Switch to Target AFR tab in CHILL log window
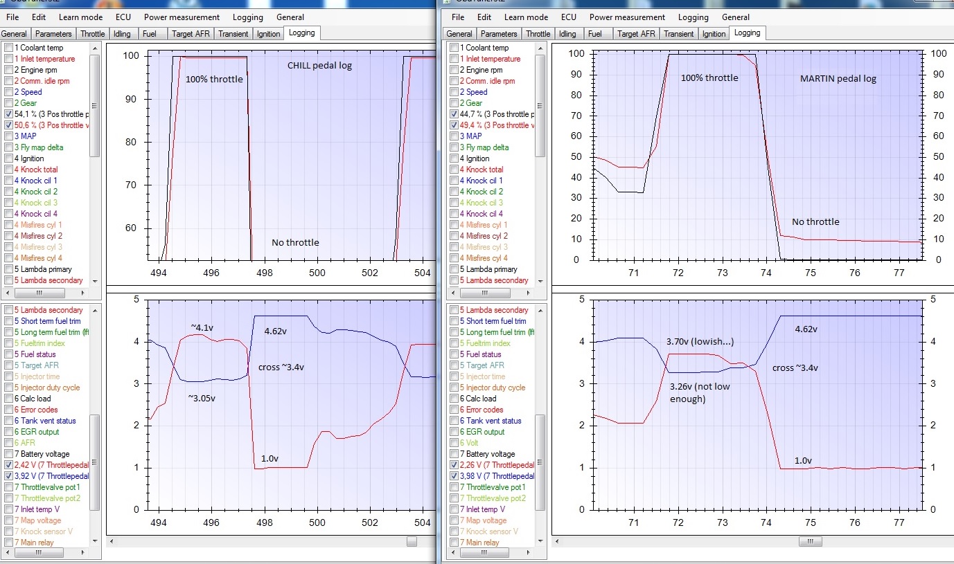 pos(190,33)
